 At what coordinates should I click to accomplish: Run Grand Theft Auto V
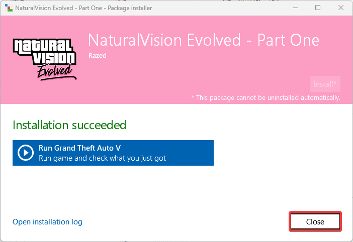click(113, 153)
